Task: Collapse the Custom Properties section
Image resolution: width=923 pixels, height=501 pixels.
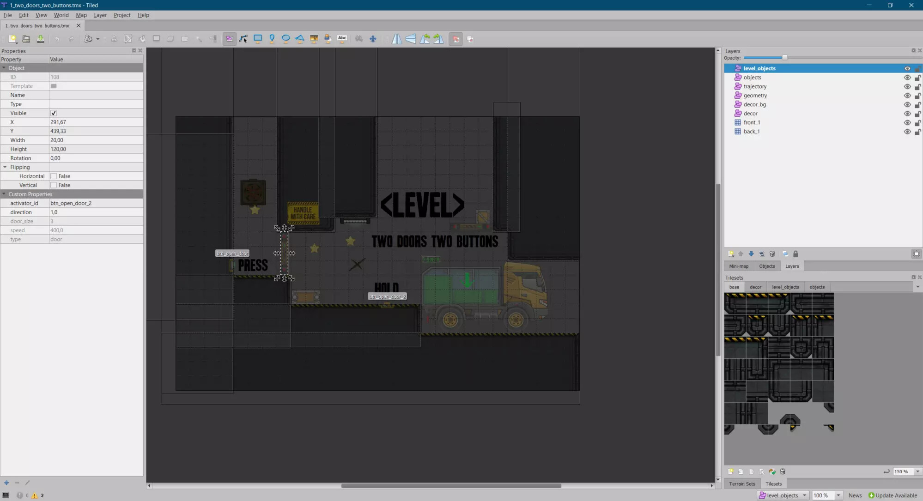Action: (x=4, y=194)
